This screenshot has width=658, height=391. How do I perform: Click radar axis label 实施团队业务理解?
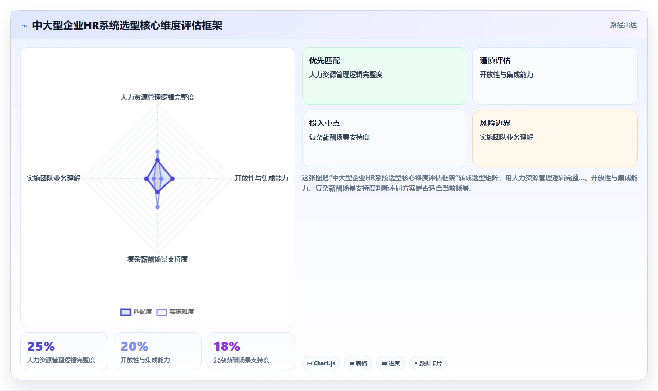pyautogui.click(x=53, y=178)
